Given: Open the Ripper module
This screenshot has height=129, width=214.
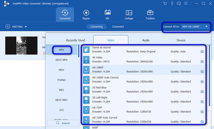Looking at the screenshot, I should 86,15.
